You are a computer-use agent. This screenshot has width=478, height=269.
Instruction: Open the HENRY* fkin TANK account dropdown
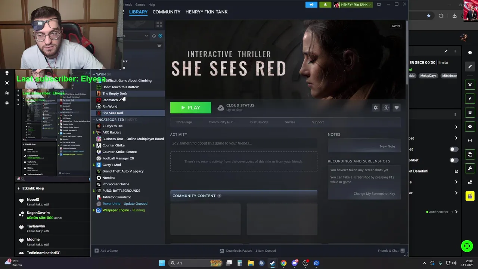coord(353,4)
